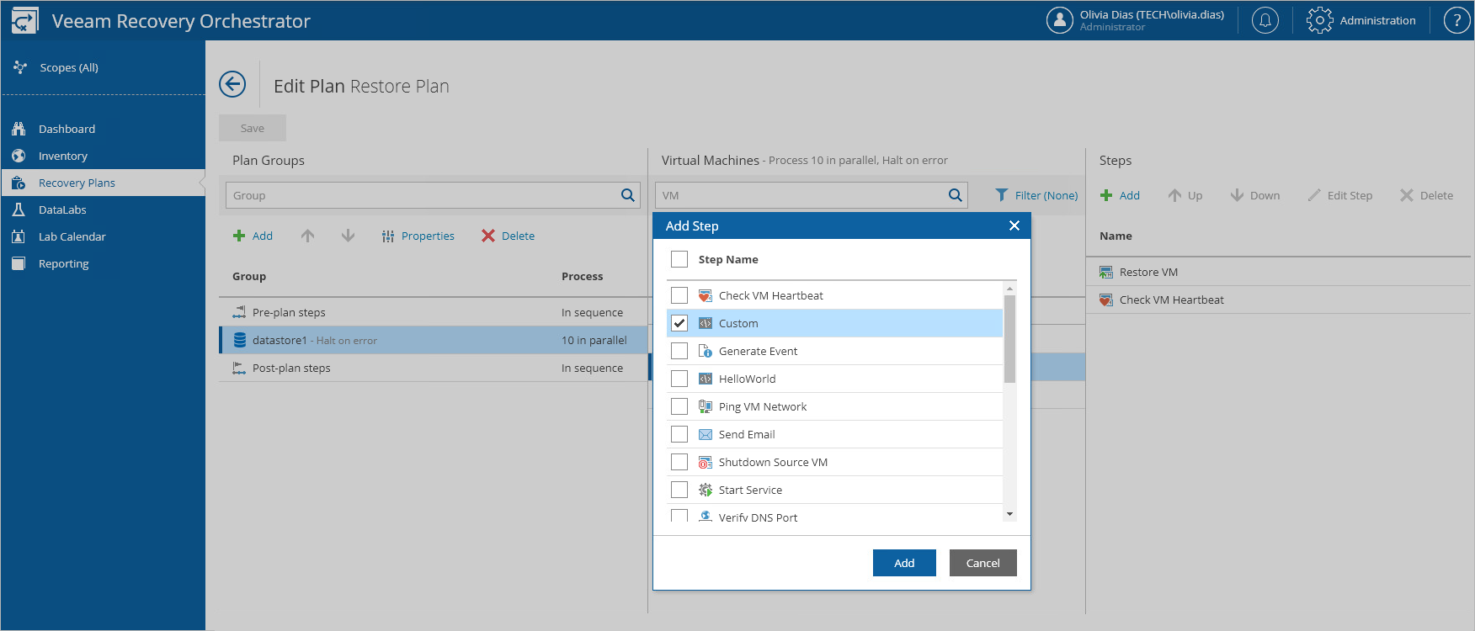Click the HelloWorld script icon
Viewport: 1475px width, 631px height.
(x=706, y=379)
